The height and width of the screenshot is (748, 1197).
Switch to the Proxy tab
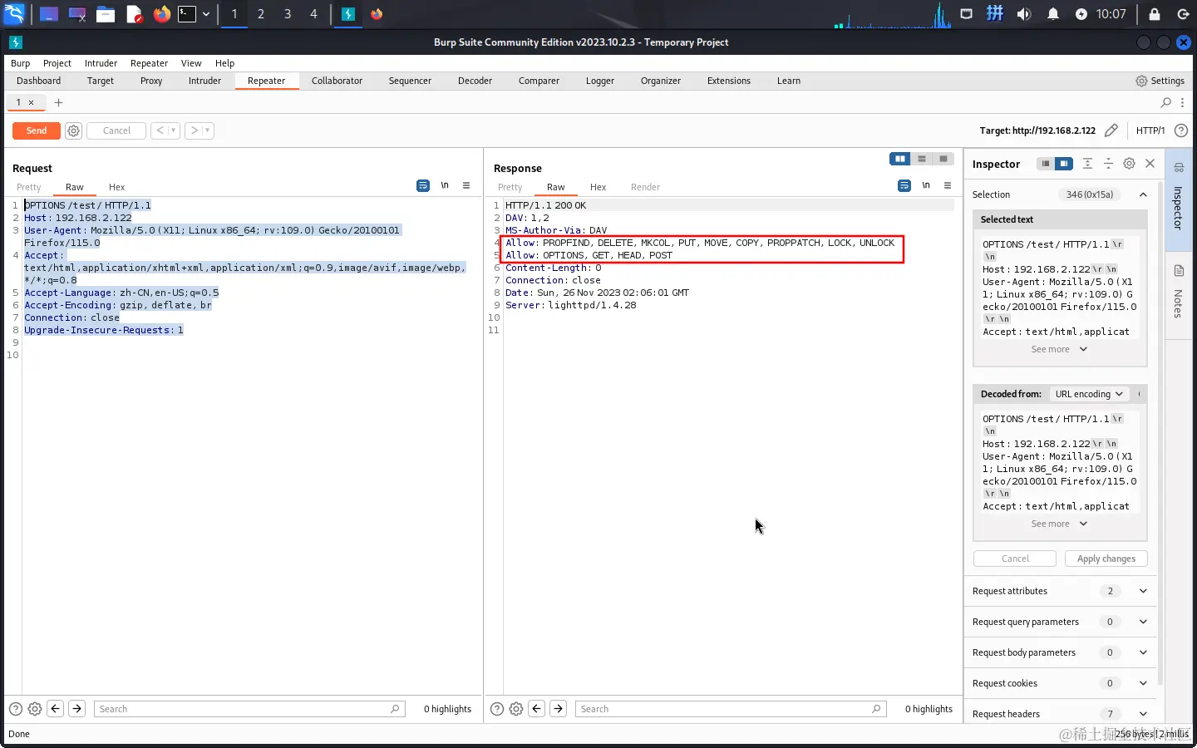151,81
